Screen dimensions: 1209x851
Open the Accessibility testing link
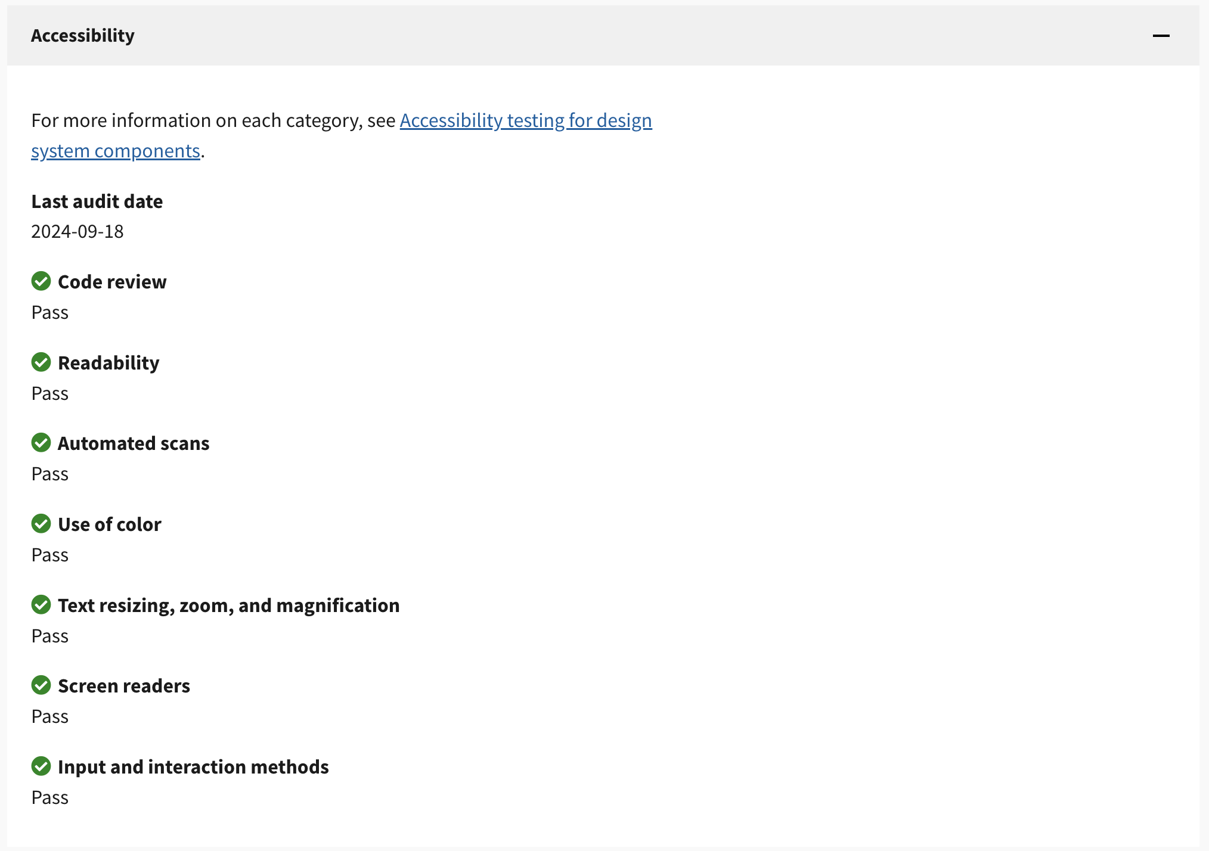coord(526,120)
